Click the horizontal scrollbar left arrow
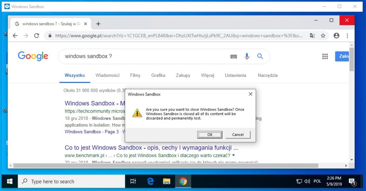The height and width of the screenshot is (191, 366). click(x=10, y=166)
